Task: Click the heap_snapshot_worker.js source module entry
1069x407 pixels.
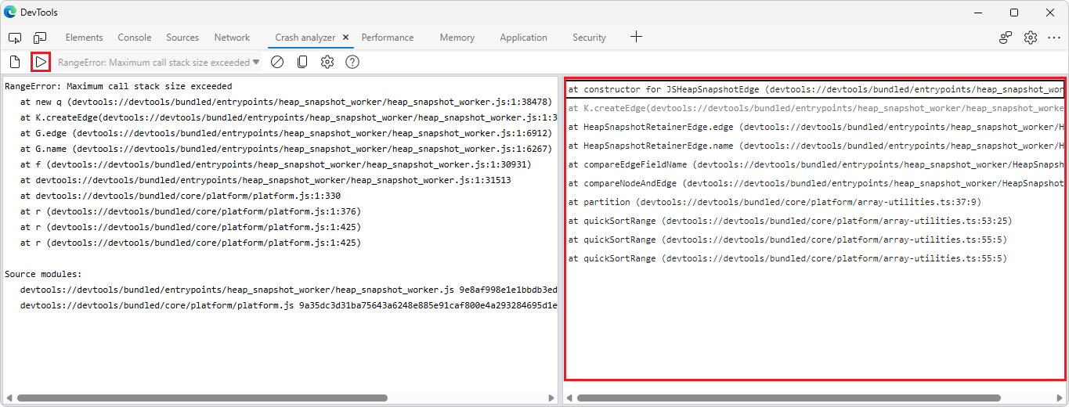Action: [288, 290]
